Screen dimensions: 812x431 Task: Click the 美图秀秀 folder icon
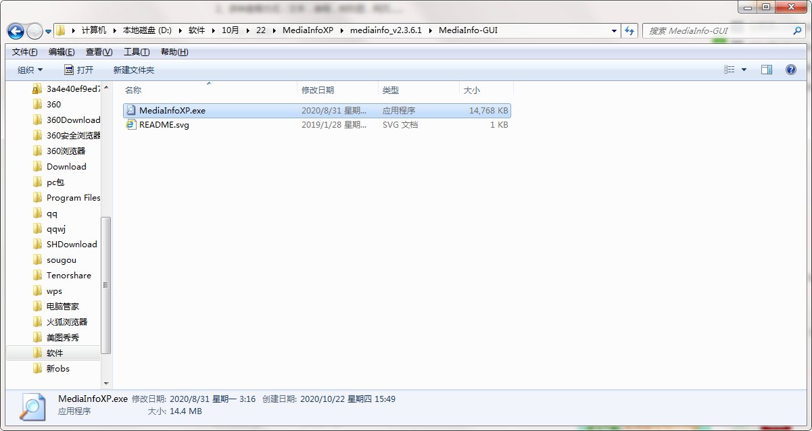tap(38, 337)
